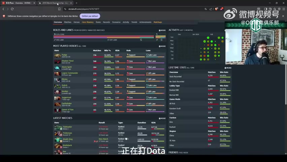Screen dimensions: 287x162
Task: Switch to the 2019 World Championship browser tab
Action: 55,3
